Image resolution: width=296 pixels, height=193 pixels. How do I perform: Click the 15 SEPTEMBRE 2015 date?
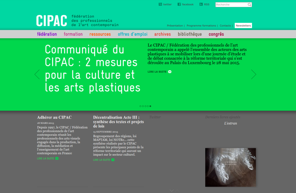coord(106,132)
